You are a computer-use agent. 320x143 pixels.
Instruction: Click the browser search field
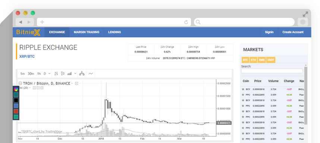244,22
